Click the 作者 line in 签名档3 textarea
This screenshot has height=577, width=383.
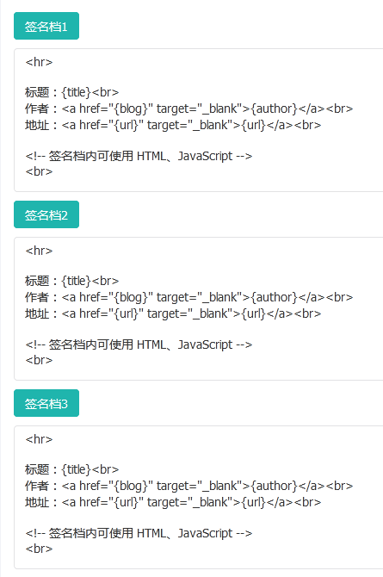(x=188, y=486)
